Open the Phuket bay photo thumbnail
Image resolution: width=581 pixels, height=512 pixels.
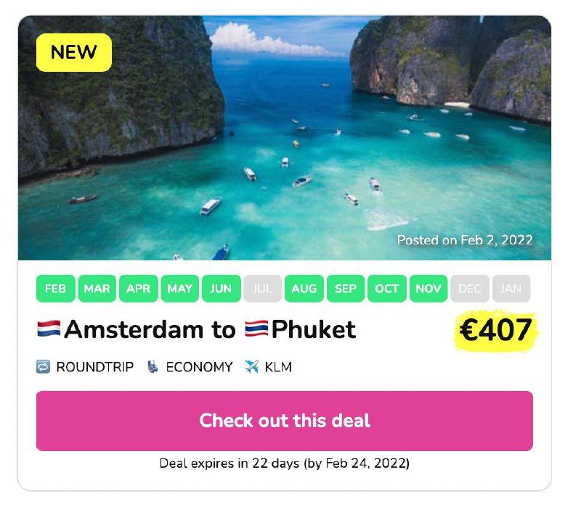point(285,138)
